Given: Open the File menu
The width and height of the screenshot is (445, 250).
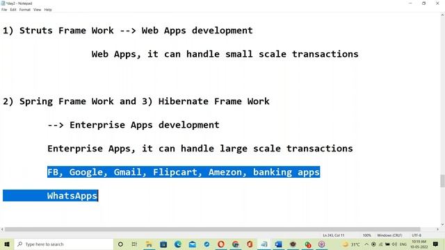Looking at the screenshot, I should click(4, 10).
